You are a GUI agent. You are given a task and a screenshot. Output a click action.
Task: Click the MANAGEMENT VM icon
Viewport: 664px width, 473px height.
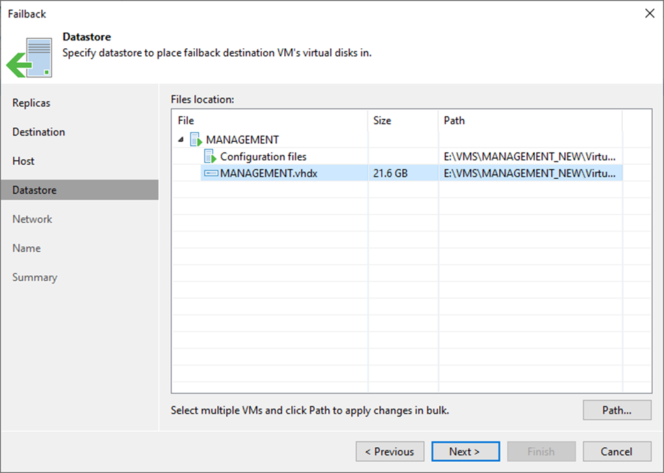(x=196, y=140)
